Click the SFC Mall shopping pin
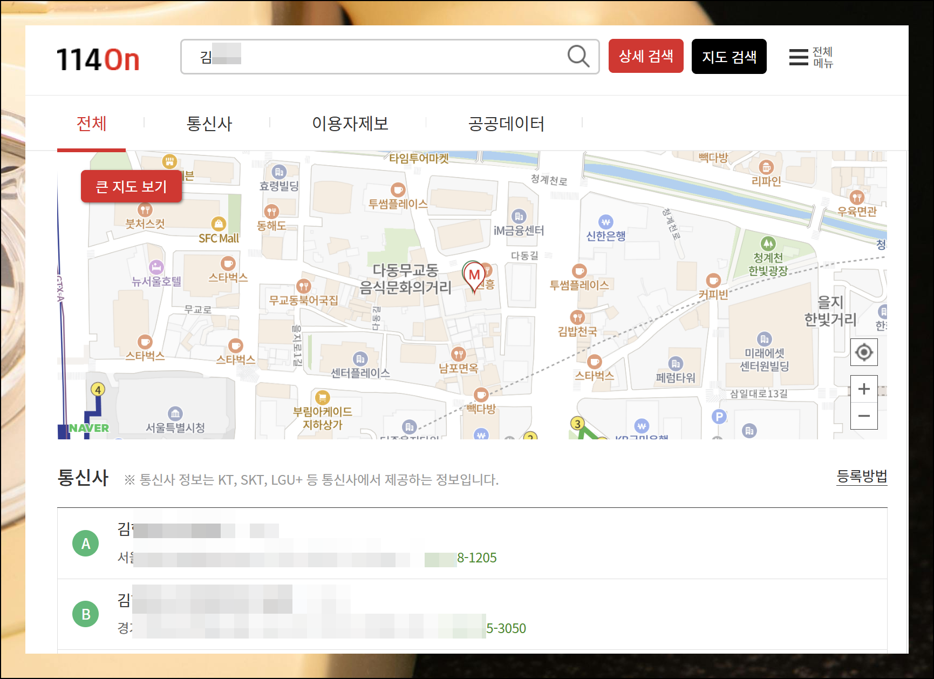The width and height of the screenshot is (934, 679). click(219, 224)
